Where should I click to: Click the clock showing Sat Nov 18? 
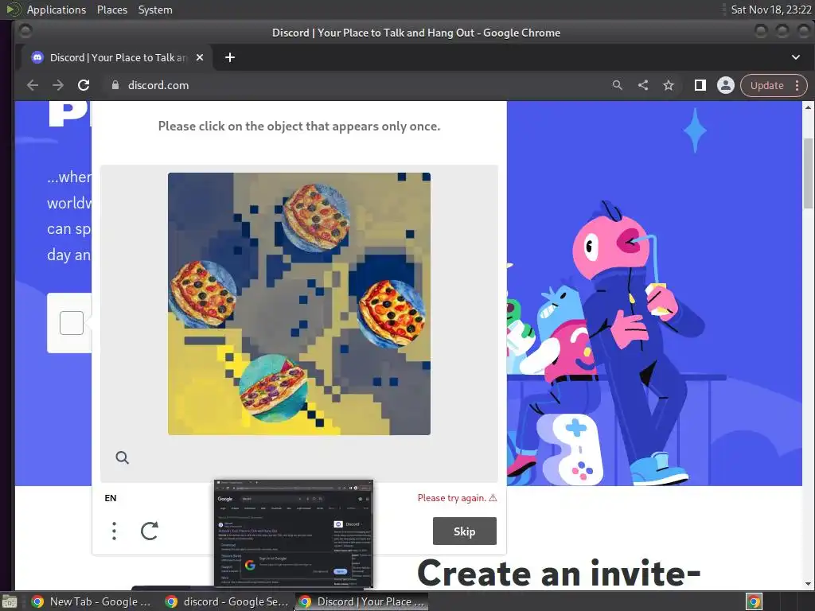(770, 10)
